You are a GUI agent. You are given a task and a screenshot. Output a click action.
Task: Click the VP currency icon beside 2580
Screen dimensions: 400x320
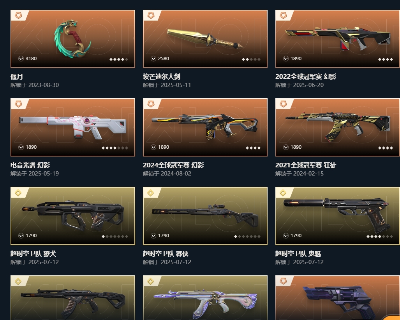[153, 59]
